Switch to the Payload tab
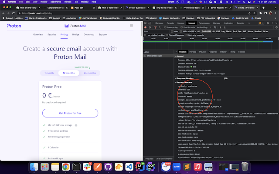Screen dimensions: 279x174 (x=193, y=52)
